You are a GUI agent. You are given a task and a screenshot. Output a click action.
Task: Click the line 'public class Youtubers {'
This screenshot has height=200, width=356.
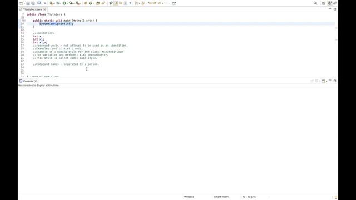[46, 14]
